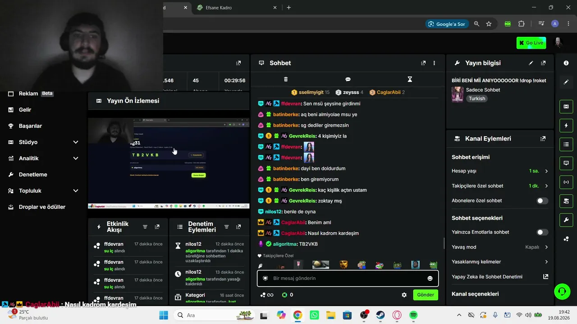Toggle the broadcast signal panel in right sidebar
The image size is (577, 324).
[x=566, y=182]
